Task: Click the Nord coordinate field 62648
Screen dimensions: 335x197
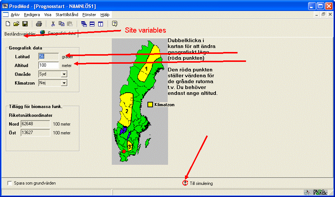Action: point(35,124)
